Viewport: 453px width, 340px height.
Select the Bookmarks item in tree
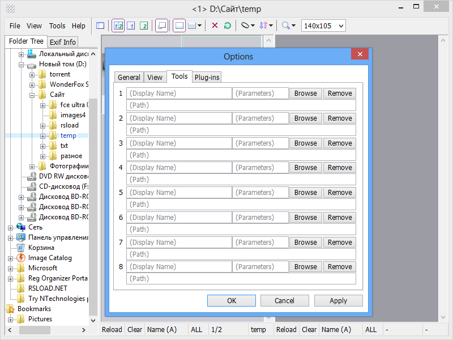click(34, 309)
